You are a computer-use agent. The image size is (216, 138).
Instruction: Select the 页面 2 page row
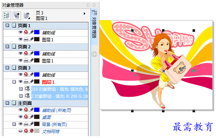(x=45, y=47)
